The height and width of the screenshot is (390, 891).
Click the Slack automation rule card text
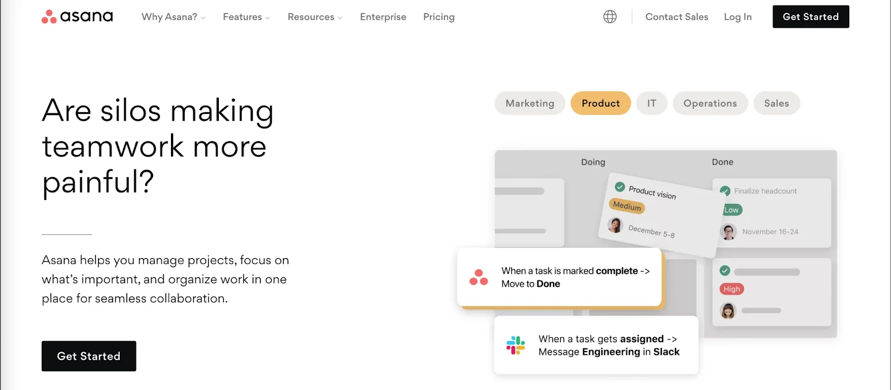point(609,346)
